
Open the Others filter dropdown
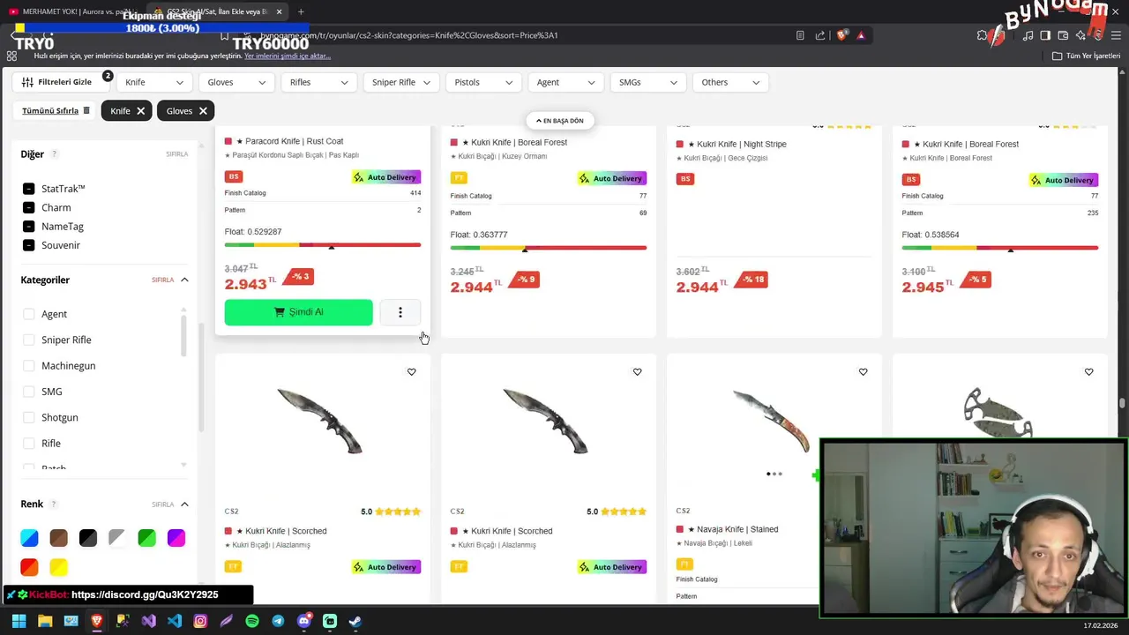pos(730,82)
